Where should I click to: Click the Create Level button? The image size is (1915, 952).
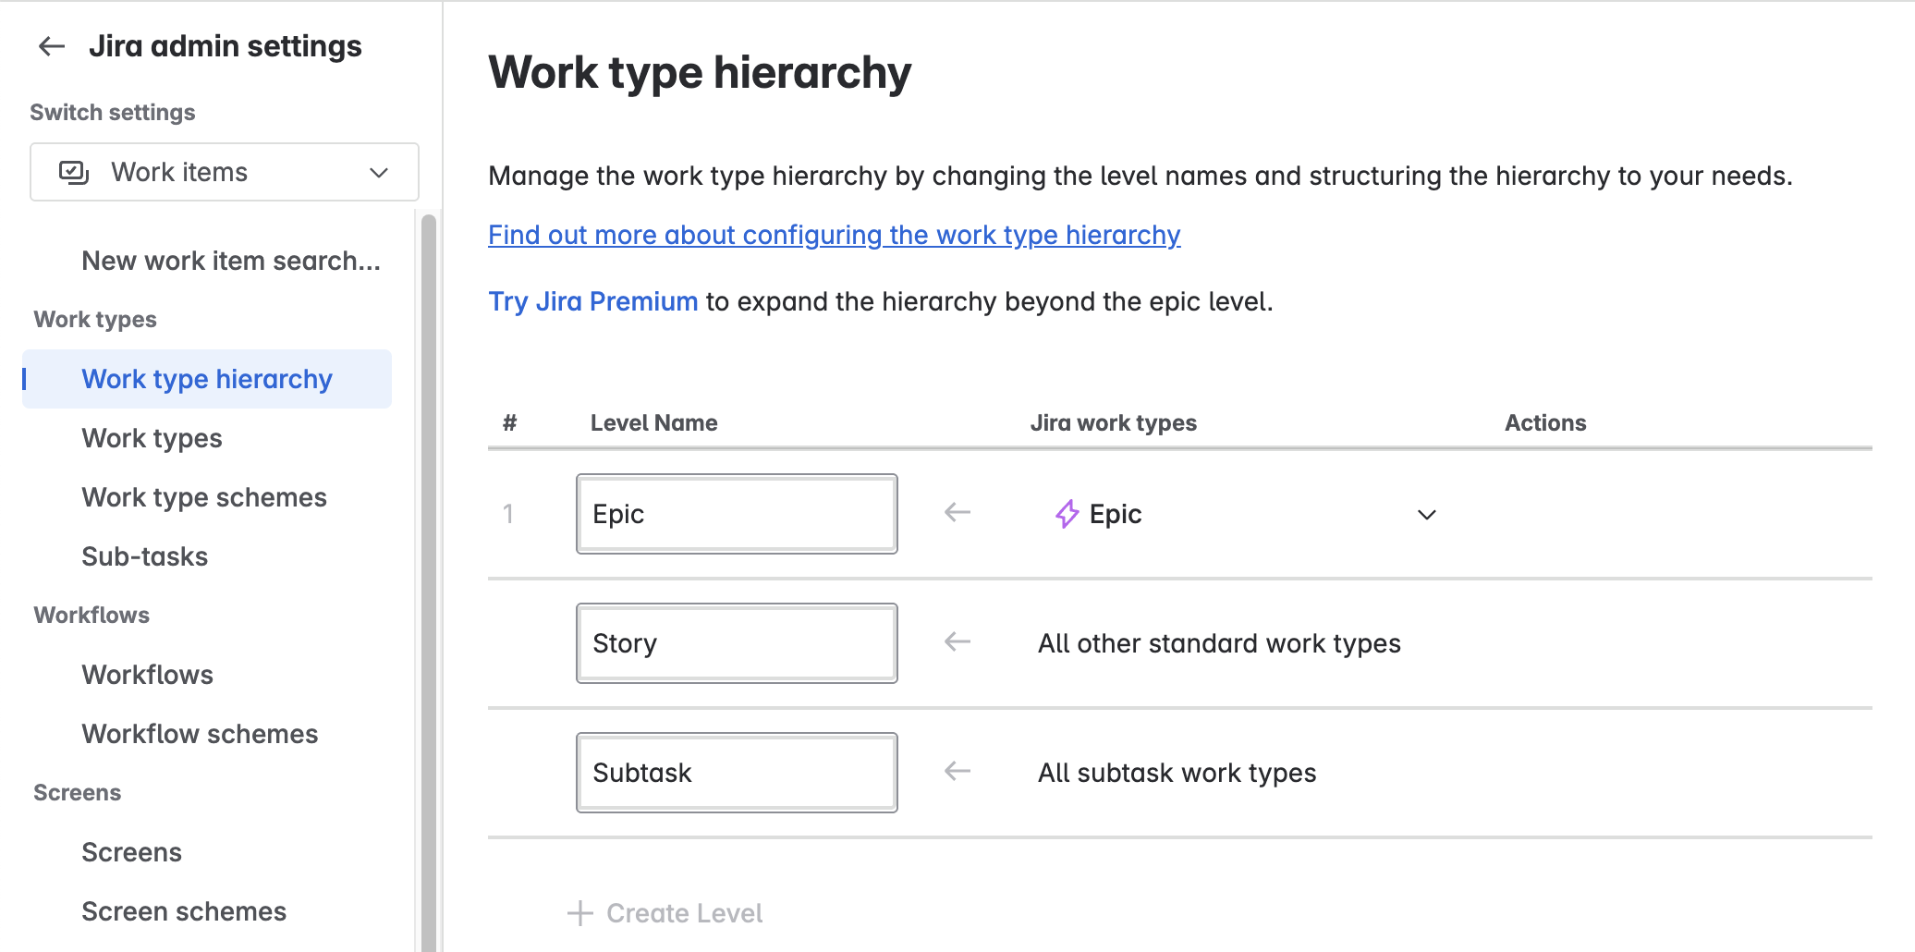[684, 913]
